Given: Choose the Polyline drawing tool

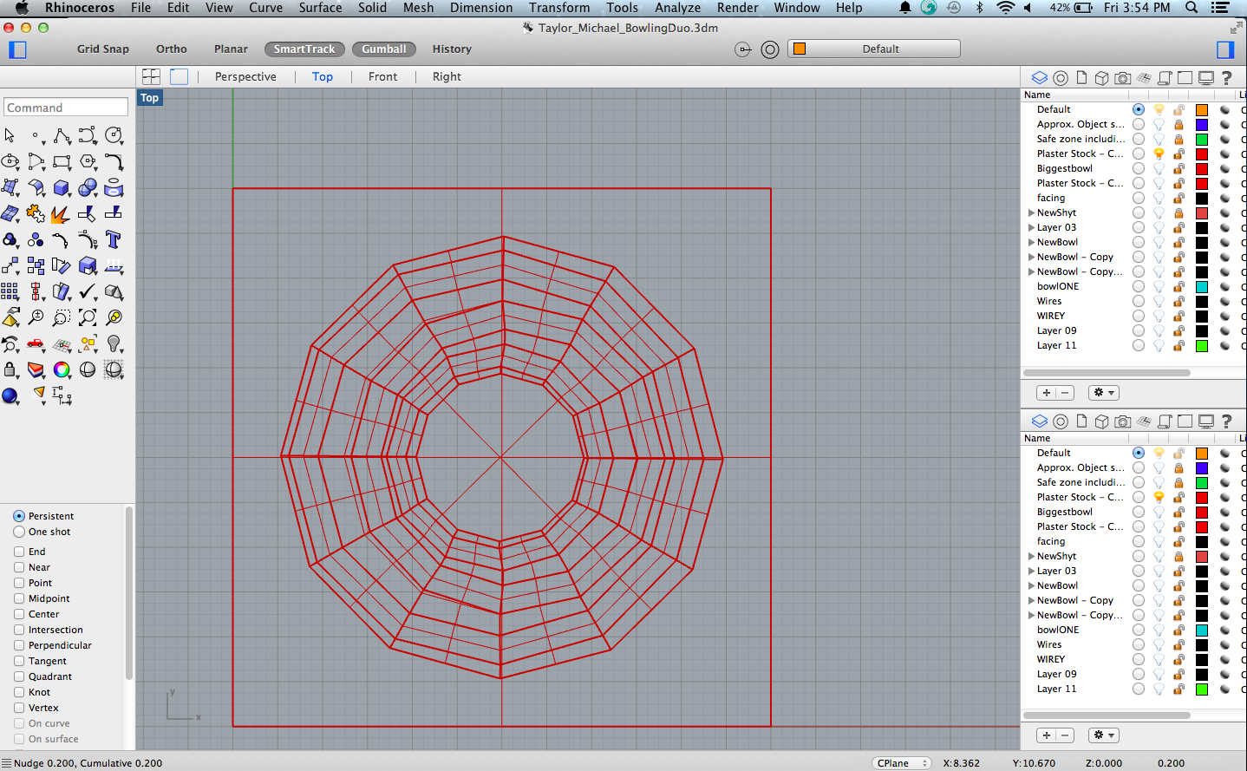Looking at the screenshot, I should [62, 135].
